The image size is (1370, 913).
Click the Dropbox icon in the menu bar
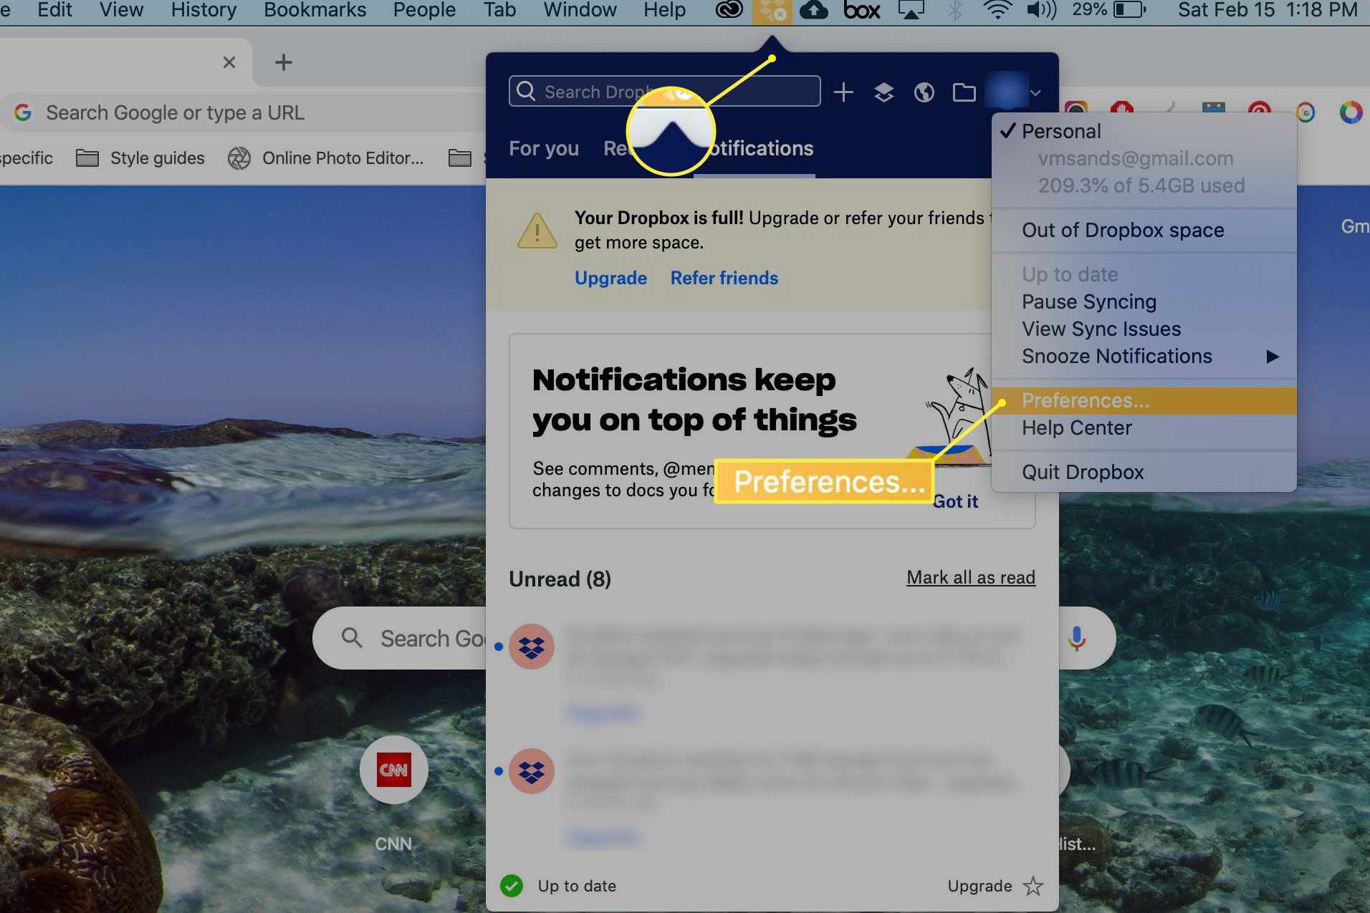point(772,11)
